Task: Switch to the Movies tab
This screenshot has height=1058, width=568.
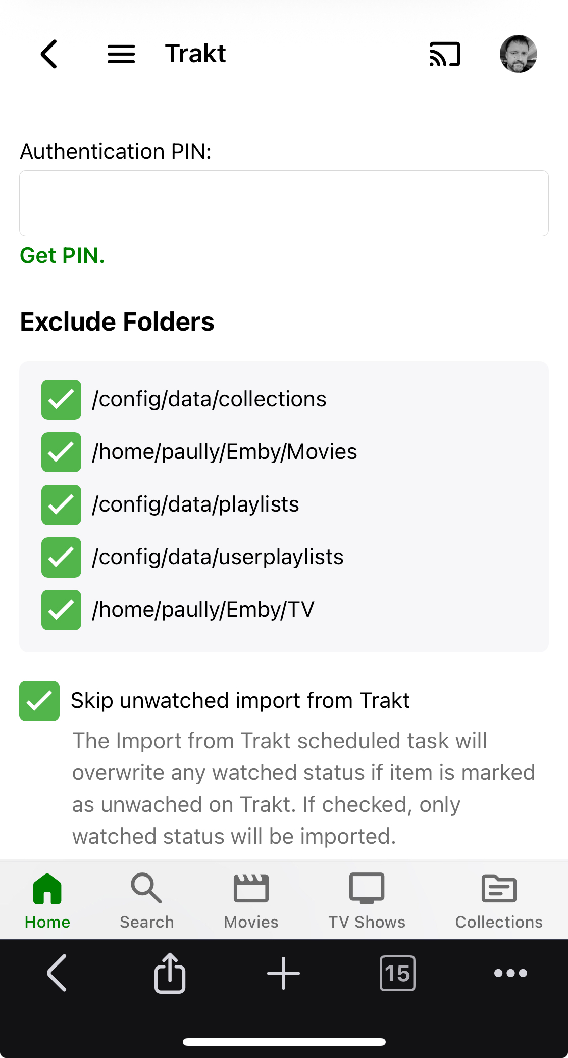Action: tap(251, 901)
